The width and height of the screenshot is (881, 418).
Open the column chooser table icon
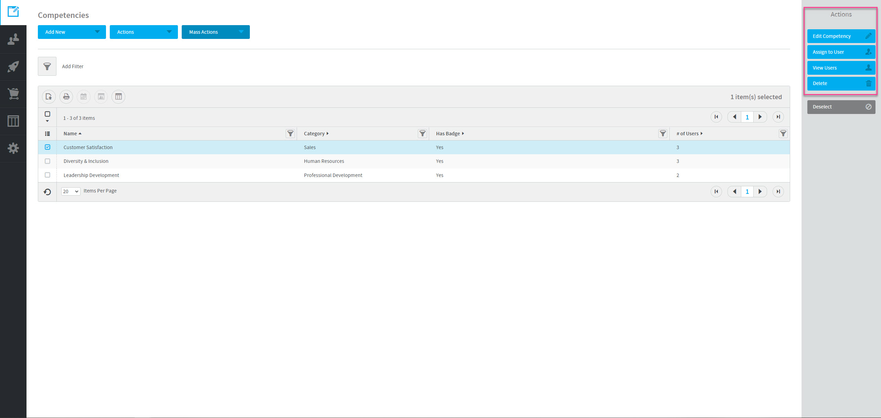click(x=118, y=97)
